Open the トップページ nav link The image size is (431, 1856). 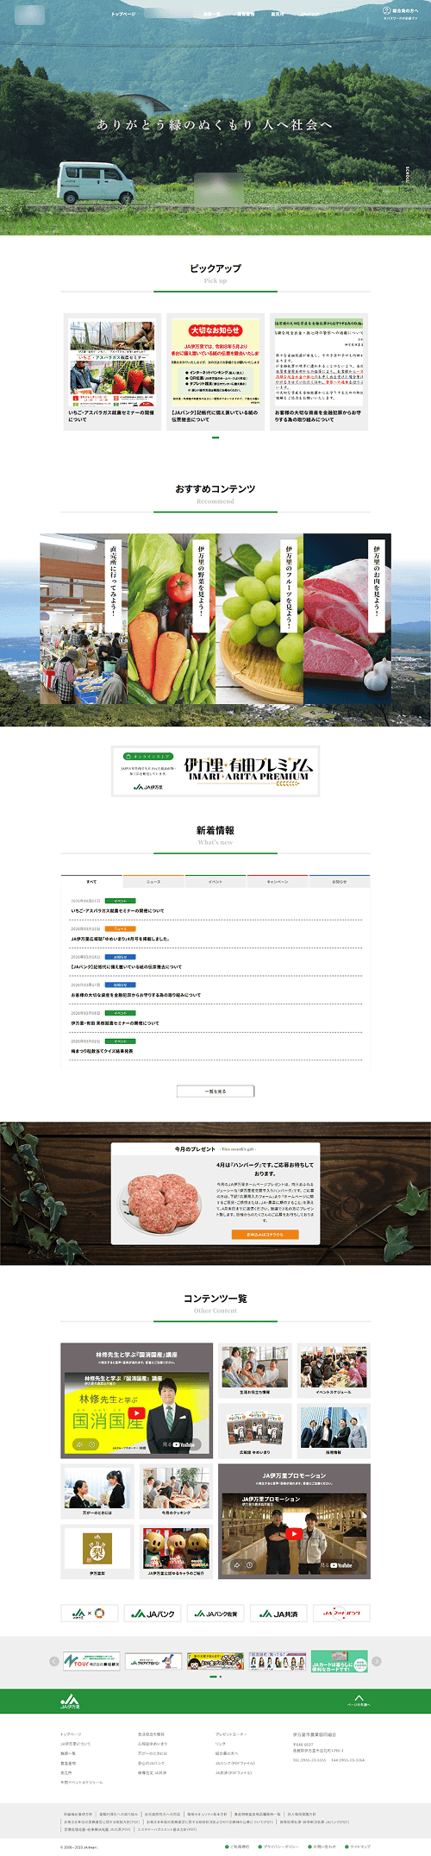(123, 14)
